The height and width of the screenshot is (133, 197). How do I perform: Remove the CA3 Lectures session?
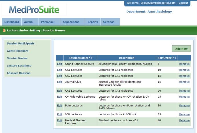pyautogui.click(x=184, y=91)
